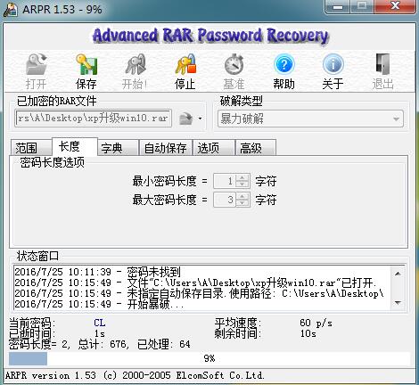Image resolution: width=419 pixels, height=385 pixels.
Task: Open the 关于 (About) info icon
Action: pyautogui.click(x=333, y=64)
